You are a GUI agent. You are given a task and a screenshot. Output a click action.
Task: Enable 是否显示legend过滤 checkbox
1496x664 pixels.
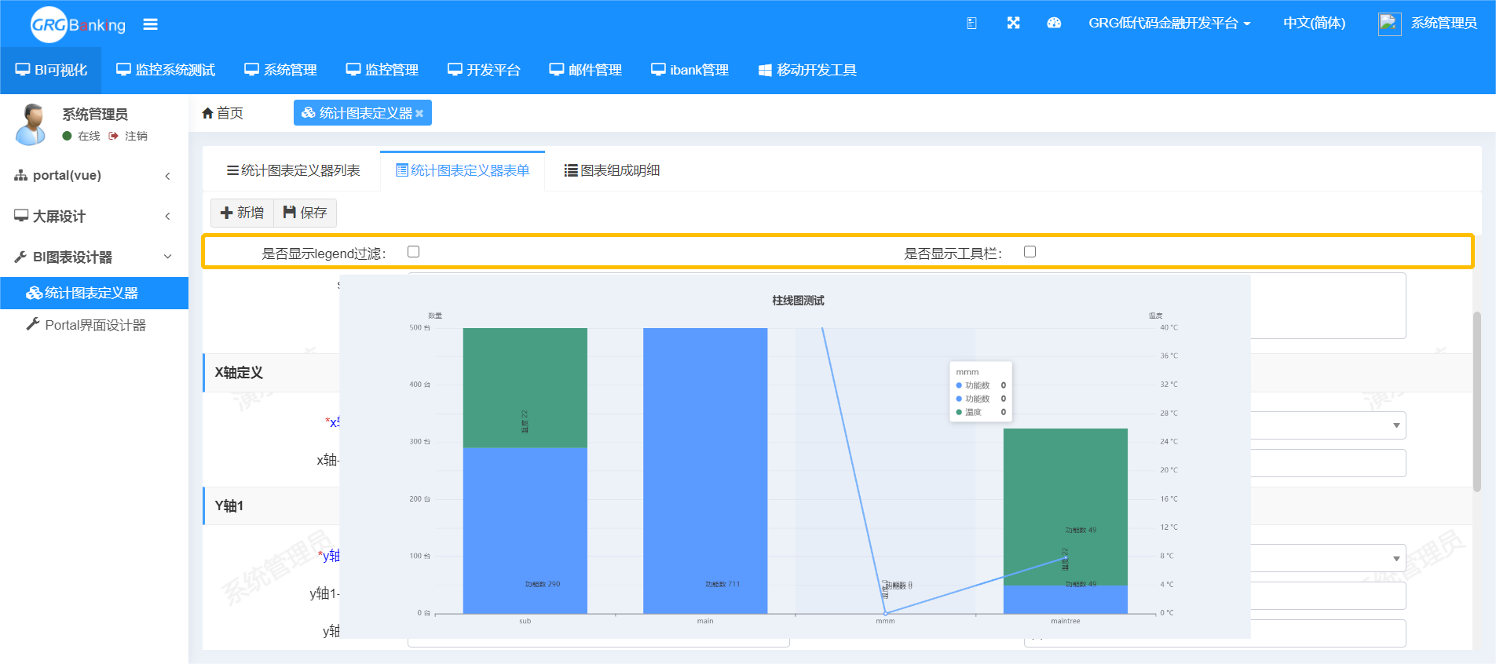coord(413,252)
